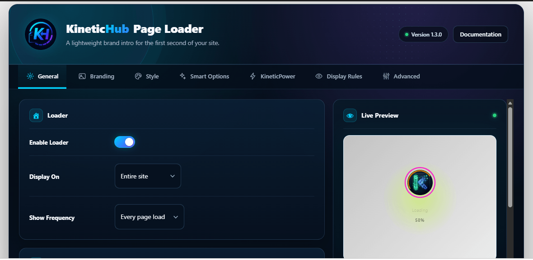
Task: Click the Enable Loader label
Action: tap(49, 142)
